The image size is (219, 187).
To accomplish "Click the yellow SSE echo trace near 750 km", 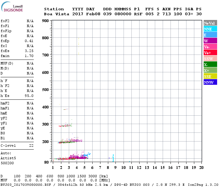I will (79, 46).
